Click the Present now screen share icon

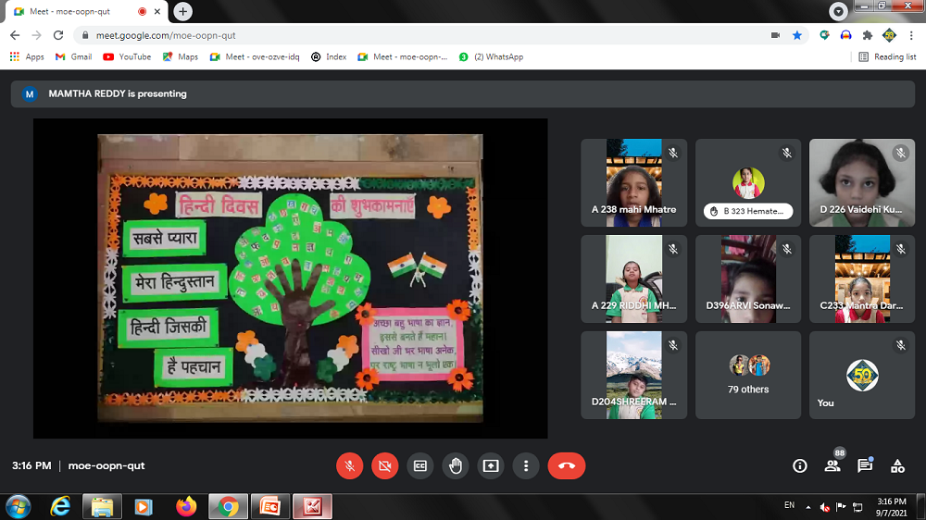490,466
